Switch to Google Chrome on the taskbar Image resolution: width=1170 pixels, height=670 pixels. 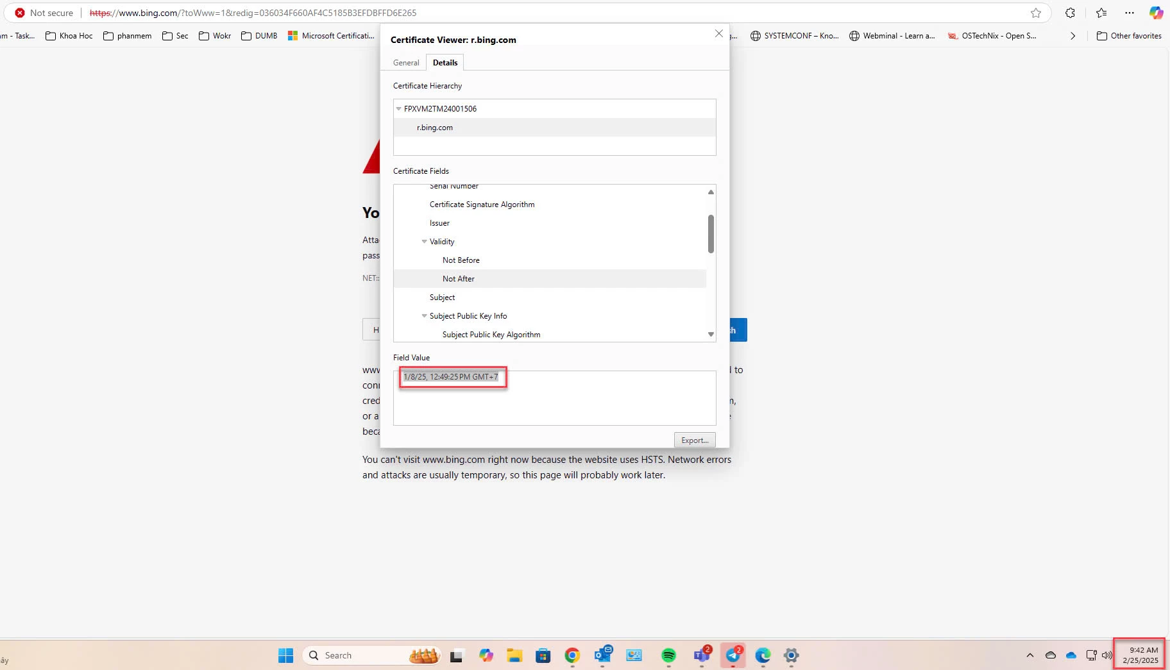coord(572,655)
